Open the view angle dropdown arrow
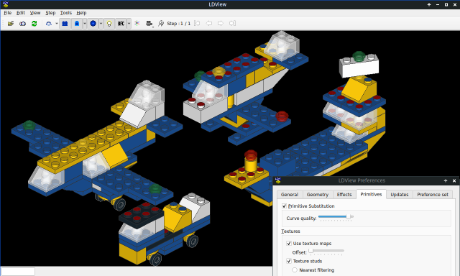 (57, 24)
